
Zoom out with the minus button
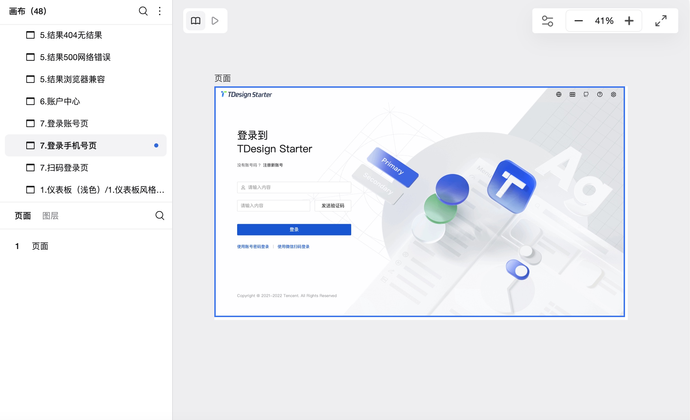point(578,21)
